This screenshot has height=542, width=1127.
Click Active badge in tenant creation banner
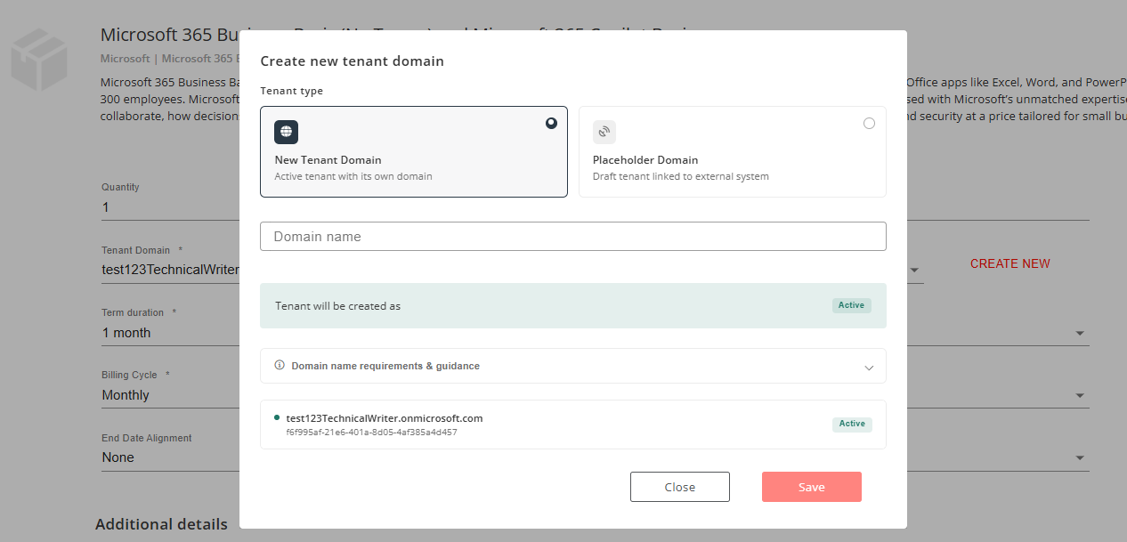pyautogui.click(x=851, y=305)
